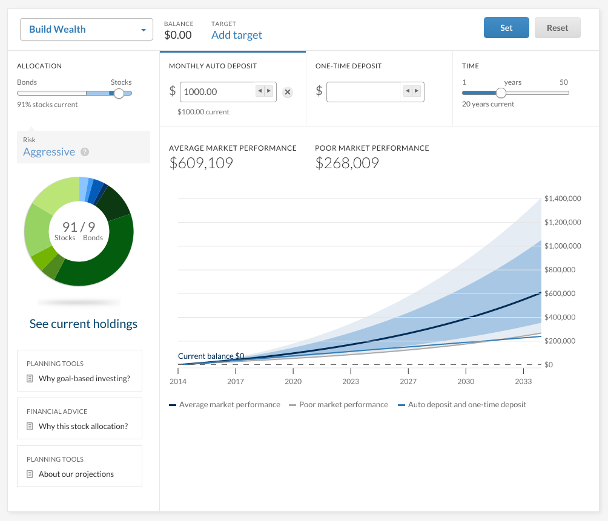Increase one-time deposit with right arrow

[x=417, y=91]
